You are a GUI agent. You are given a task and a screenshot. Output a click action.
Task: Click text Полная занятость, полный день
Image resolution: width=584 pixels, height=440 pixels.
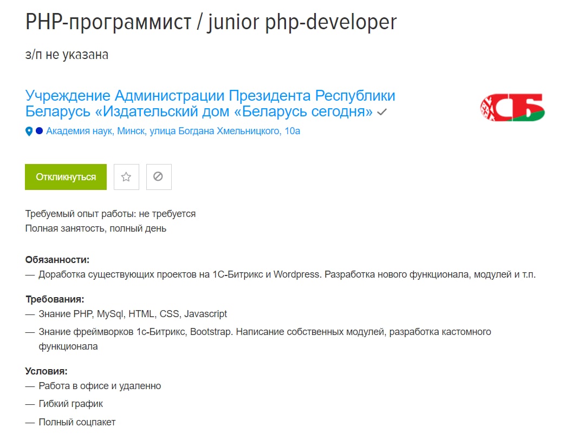(x=96, y=228)
